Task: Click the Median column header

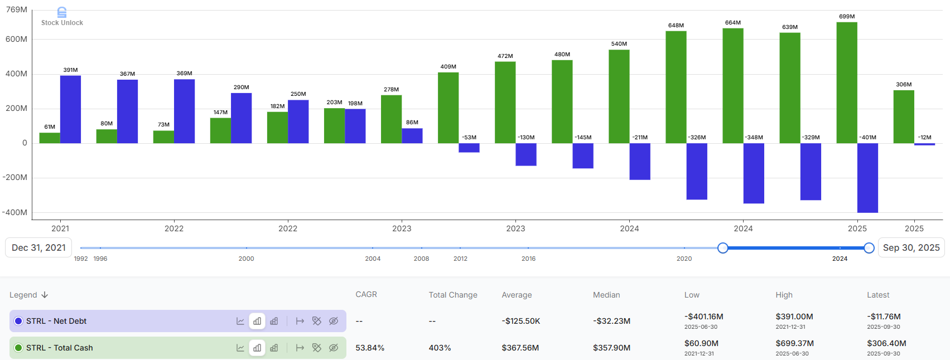Action: (606, 295)
